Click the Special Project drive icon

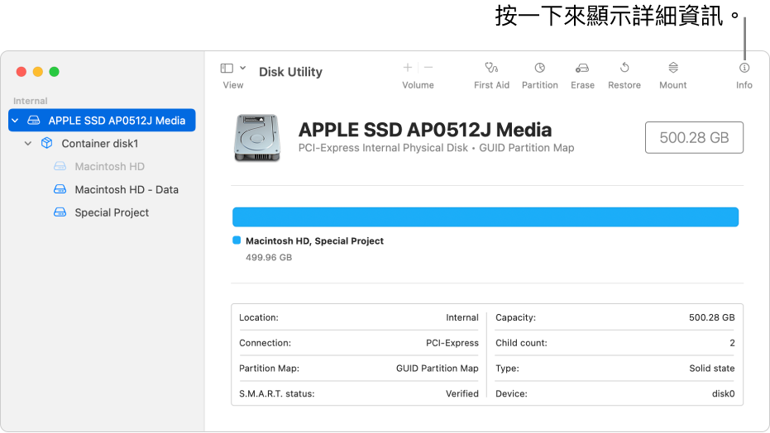60,212
